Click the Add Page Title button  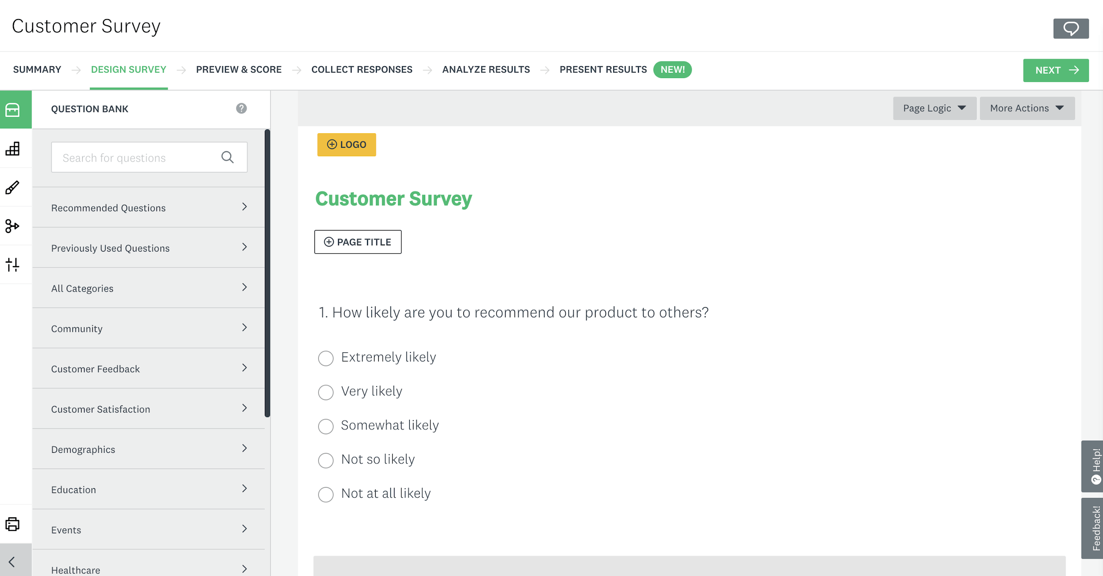357,241
